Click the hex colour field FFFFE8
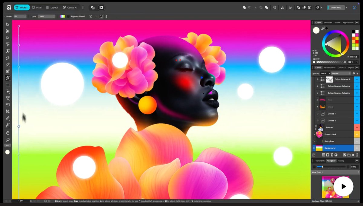Image resolution: width=363 pixels, height=206 pixels. [x=355, y=57]
